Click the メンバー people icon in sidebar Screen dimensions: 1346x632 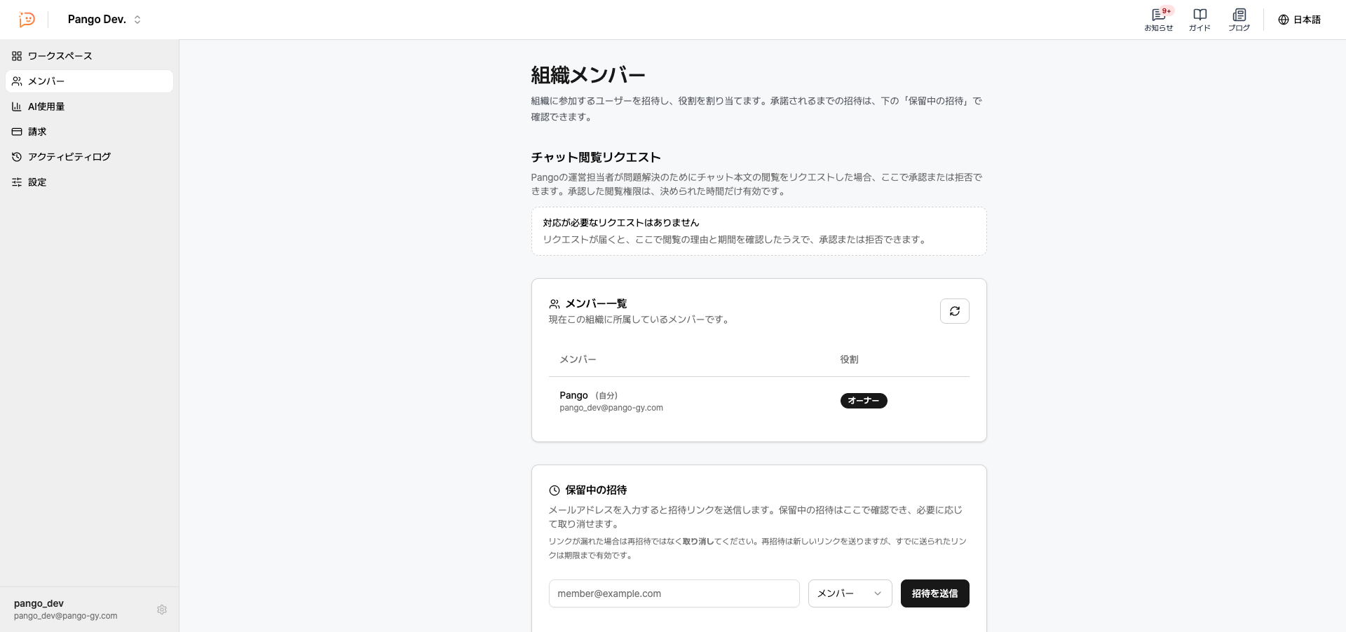pos(17,81)
